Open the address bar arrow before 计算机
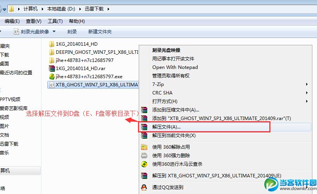The width and height of the screenshot is (317, 194). (x=19, y=9)
